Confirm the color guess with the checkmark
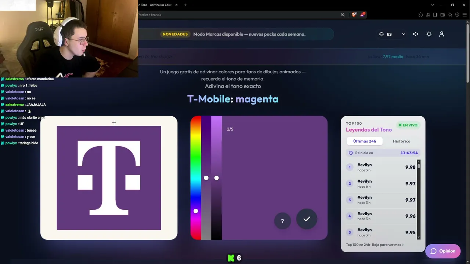Viewport: 470px width, 264px height. [307, 219]
